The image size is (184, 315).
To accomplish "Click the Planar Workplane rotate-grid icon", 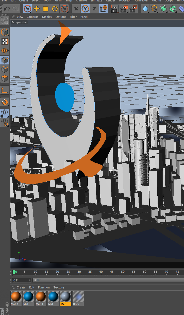I will 5,122.
